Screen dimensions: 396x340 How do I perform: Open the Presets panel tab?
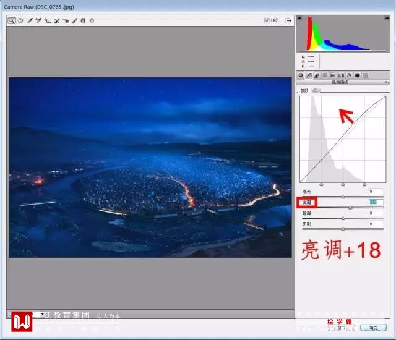pos(365,75)
